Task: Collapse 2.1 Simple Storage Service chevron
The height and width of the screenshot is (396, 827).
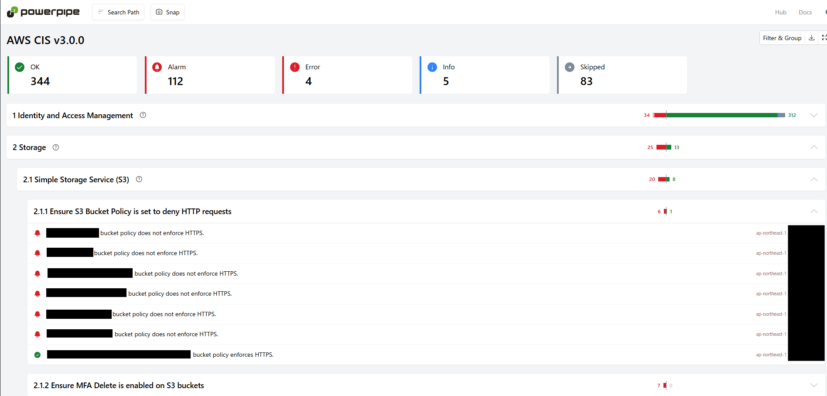Action: click(813, 179)
